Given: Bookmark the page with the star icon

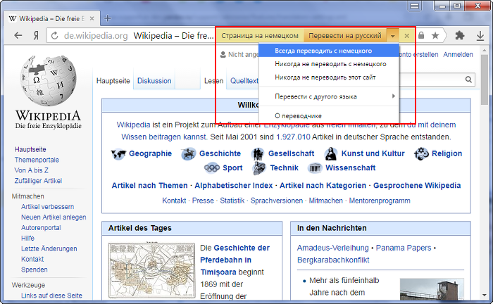Looking at the screenshot, I should click(435, 35).
